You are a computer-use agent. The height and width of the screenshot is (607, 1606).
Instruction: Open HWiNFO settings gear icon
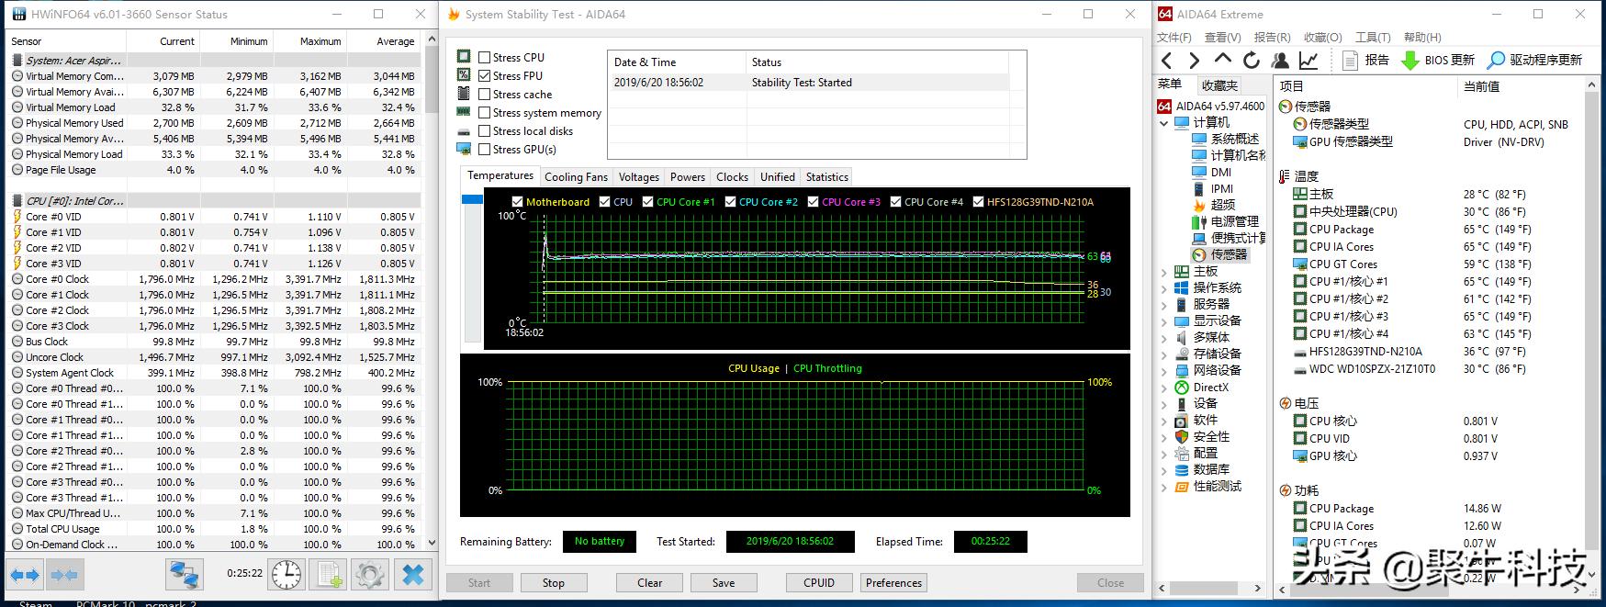coord(370,575)
